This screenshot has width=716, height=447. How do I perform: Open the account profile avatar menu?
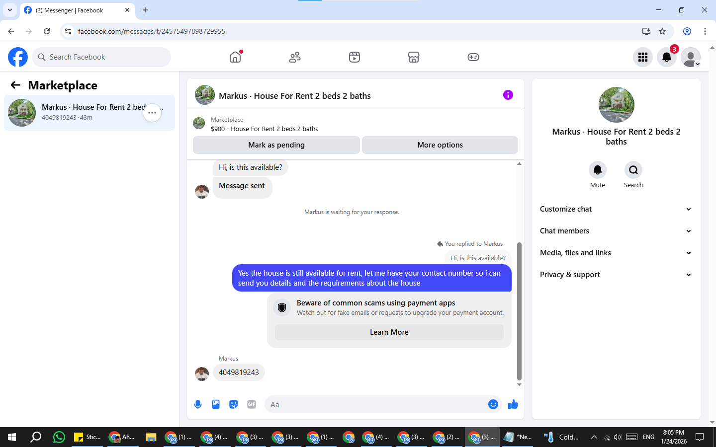click(x=691, y=57)
